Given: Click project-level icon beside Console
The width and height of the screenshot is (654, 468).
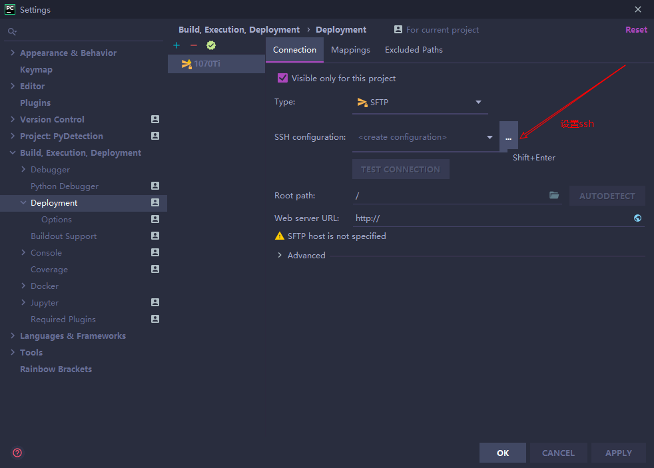Looking at the screenshot, I should (x=155, y=252).
